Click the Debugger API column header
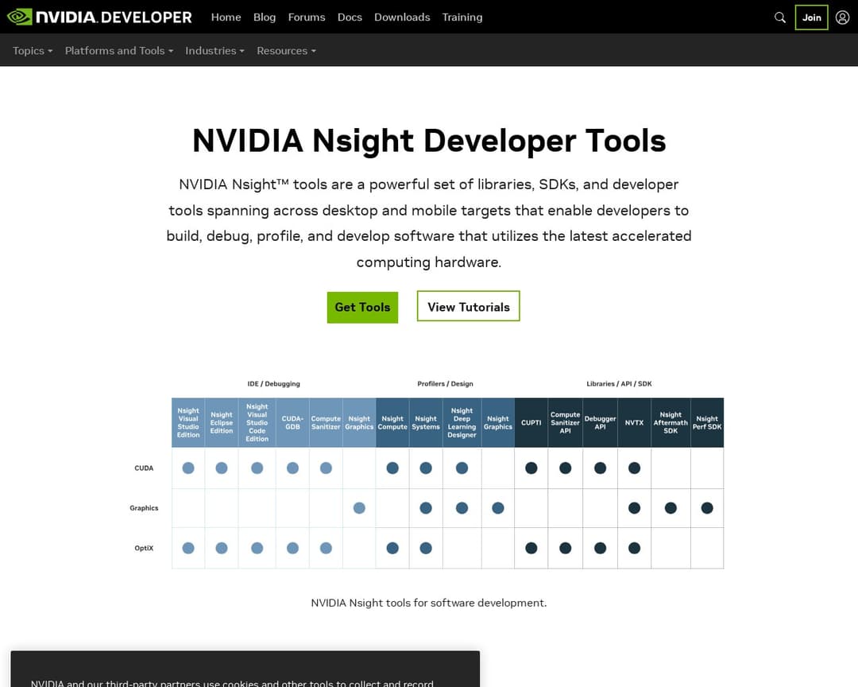The width and height of the screenshot is (858, 687). click(x=601, y=422)
